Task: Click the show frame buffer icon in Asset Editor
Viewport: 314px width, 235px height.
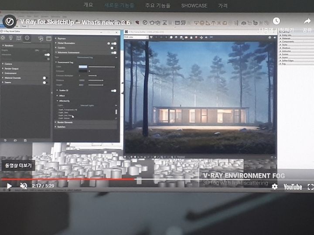Action: 49,39
